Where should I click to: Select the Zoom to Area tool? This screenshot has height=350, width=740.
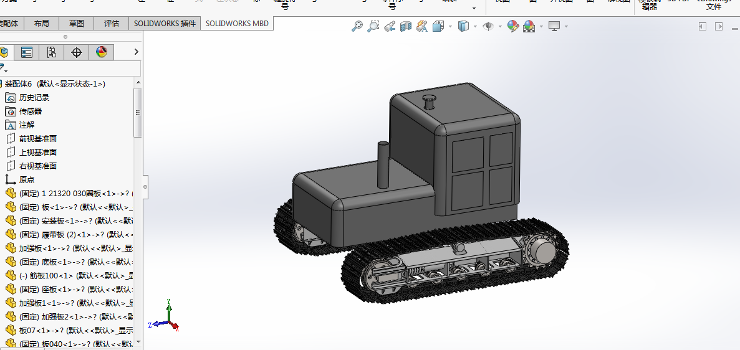pos(373,26)
